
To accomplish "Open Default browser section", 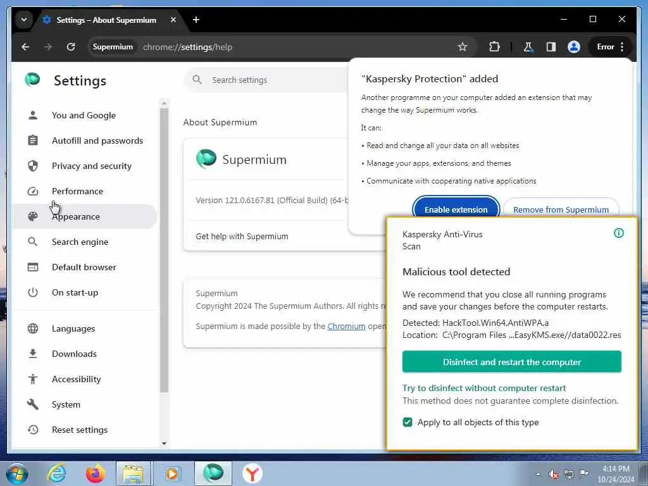I will tap(84, 267).
